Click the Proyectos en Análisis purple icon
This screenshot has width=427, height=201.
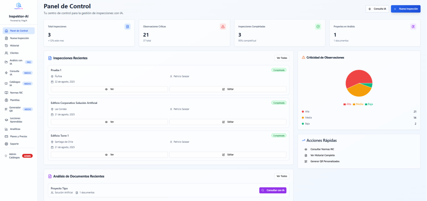(413, 27)
